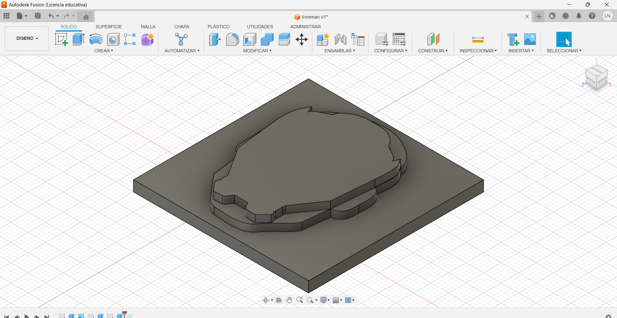Screen dimensions: 617x318
Task: Select the Move/Copy arrows tool
Action: coord(302,39)
